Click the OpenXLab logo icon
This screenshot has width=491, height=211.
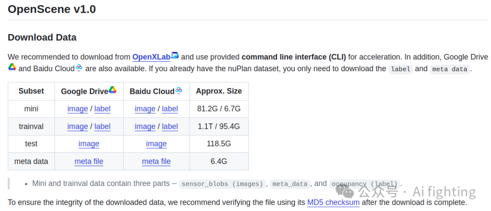[x=175, y=56]
